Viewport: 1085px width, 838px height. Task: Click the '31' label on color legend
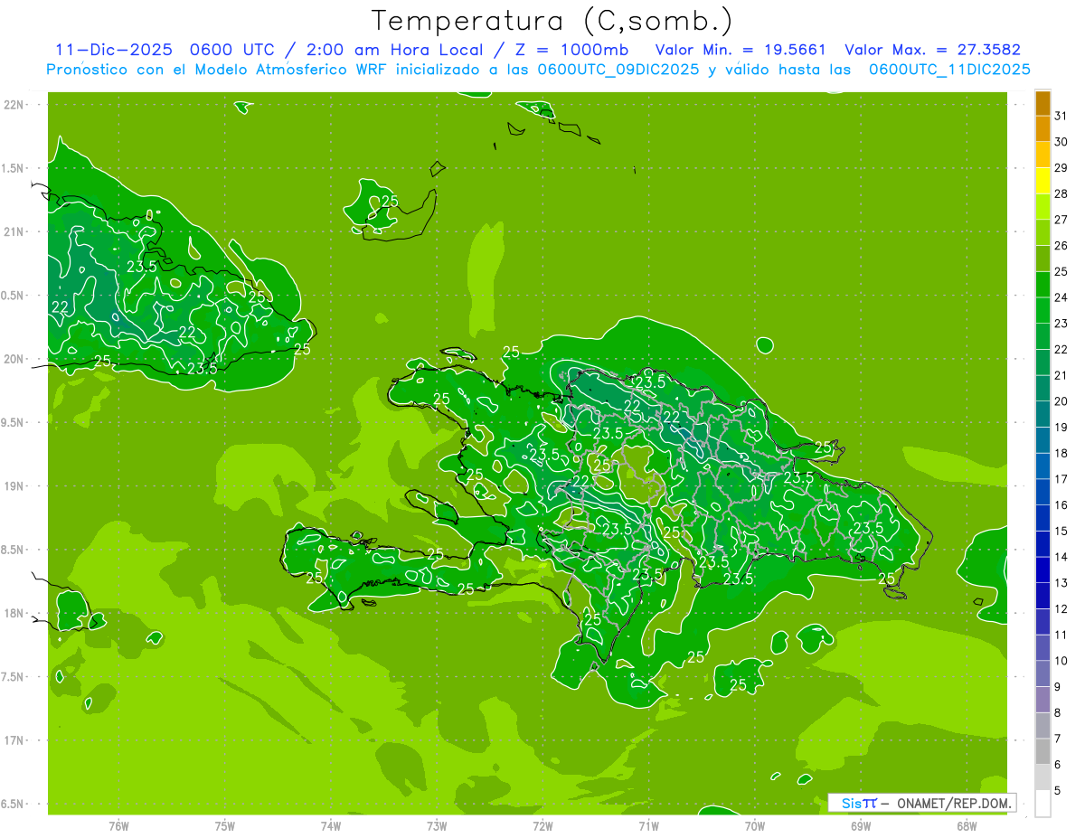click(x=1061, y=116)
